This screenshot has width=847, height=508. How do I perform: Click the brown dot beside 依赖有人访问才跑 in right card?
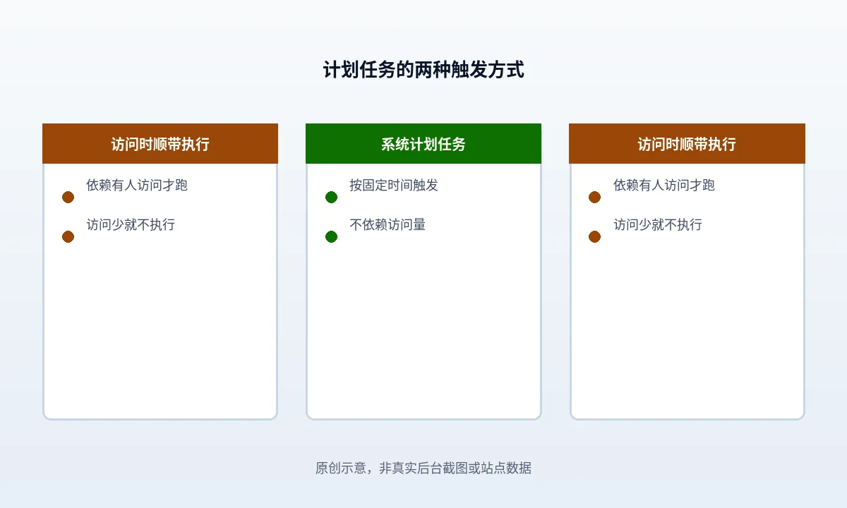click(594, 197)
